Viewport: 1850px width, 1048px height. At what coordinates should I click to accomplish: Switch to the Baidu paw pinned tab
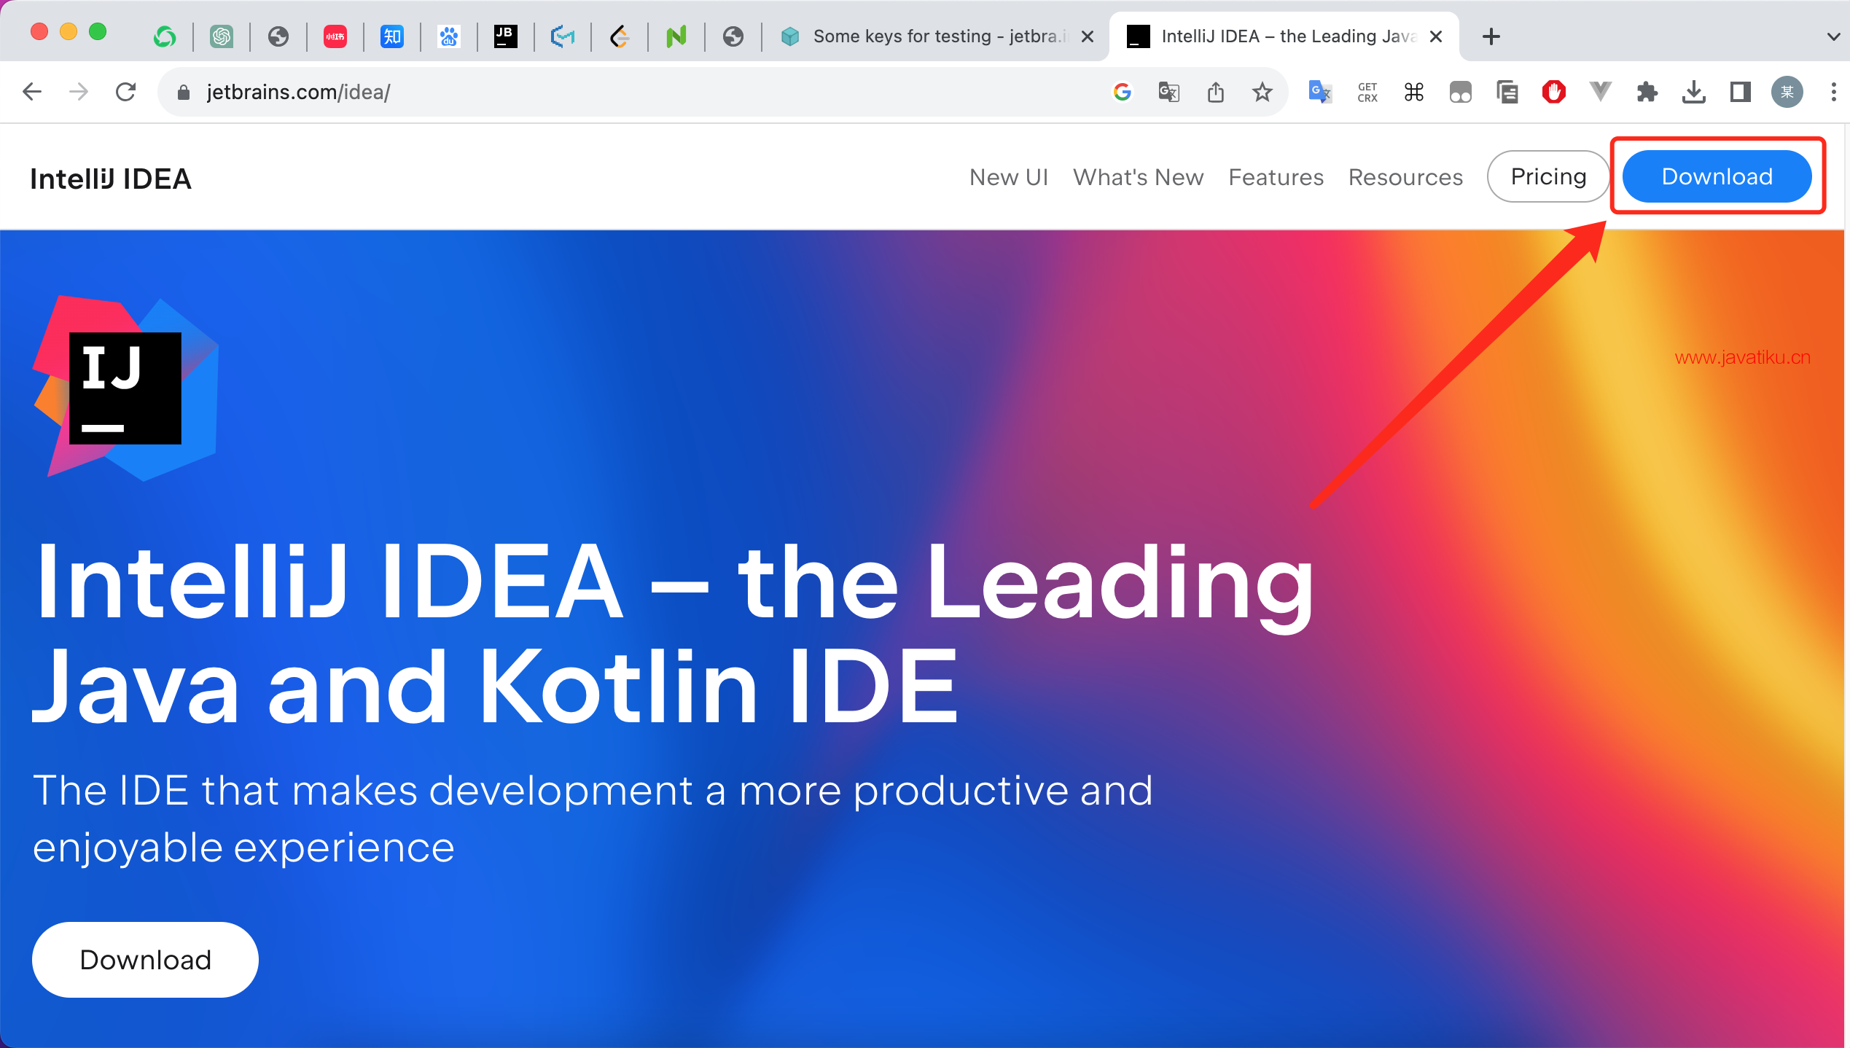[449, 36]
